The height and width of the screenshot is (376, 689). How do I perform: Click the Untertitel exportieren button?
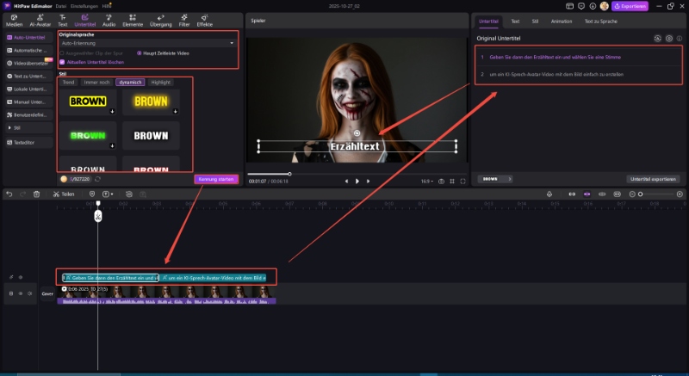(x=653, y=179)
